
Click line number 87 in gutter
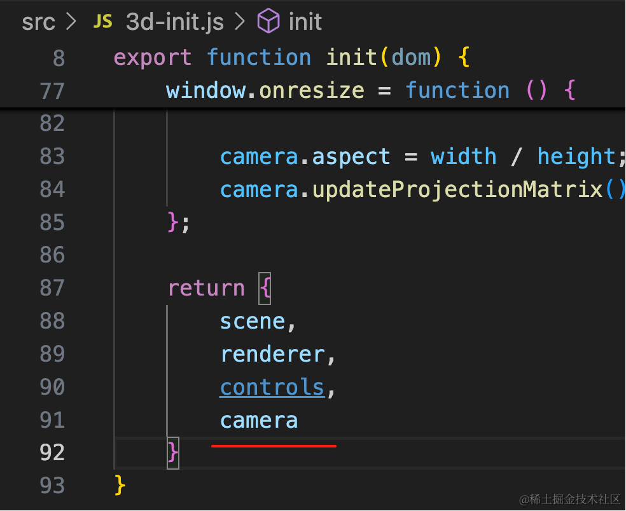[x=52, y=288]
